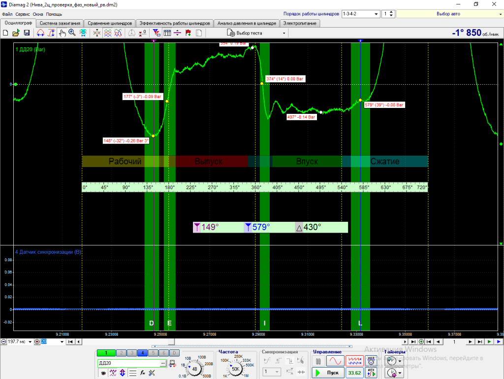
Task: Toggle the D channel button
Action: click(174, 353)
